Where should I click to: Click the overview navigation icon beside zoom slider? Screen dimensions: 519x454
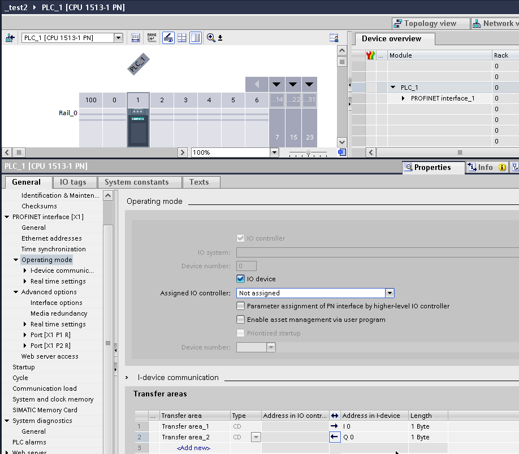pyautogui.click(x=342, y=152)
